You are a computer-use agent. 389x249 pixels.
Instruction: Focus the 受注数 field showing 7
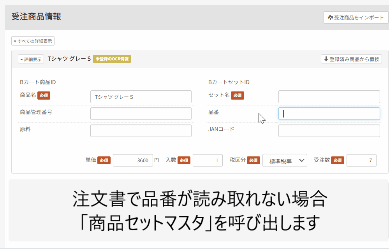tap(361, 160)
